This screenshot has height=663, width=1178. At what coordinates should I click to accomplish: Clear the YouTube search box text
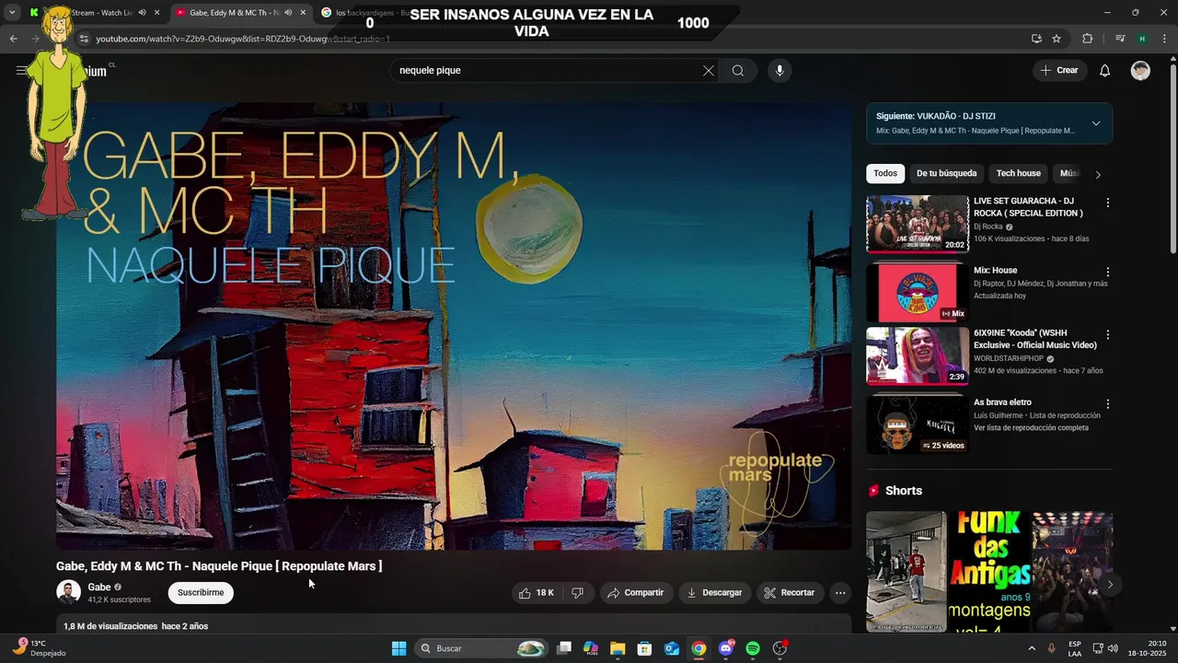coord(709,71)
